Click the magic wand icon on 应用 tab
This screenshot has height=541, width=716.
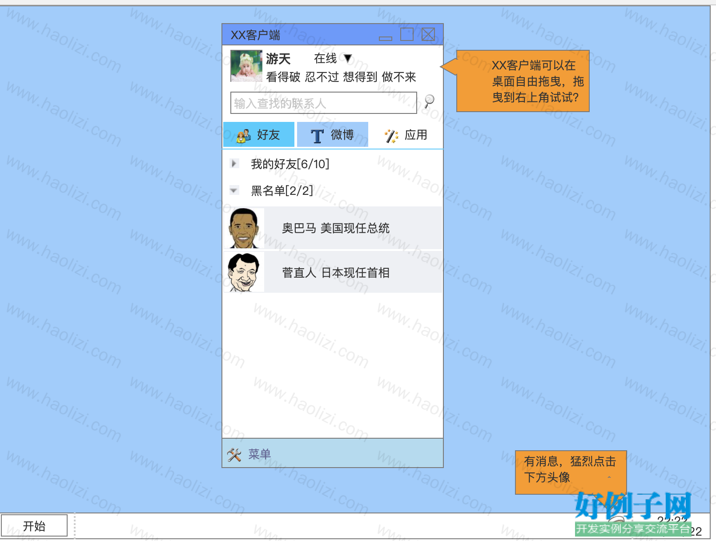coord(391,136)
